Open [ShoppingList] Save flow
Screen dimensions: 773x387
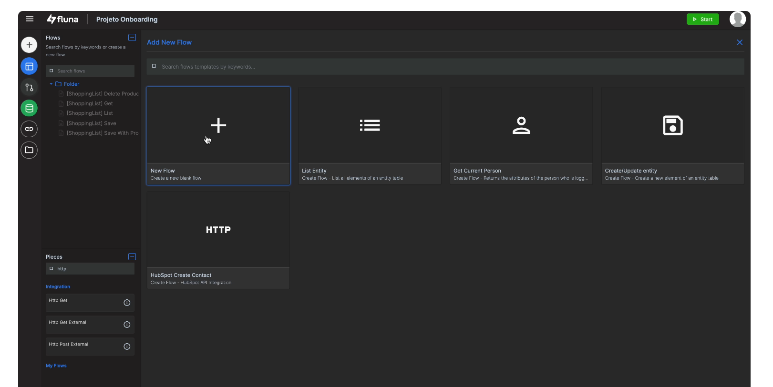91,123
